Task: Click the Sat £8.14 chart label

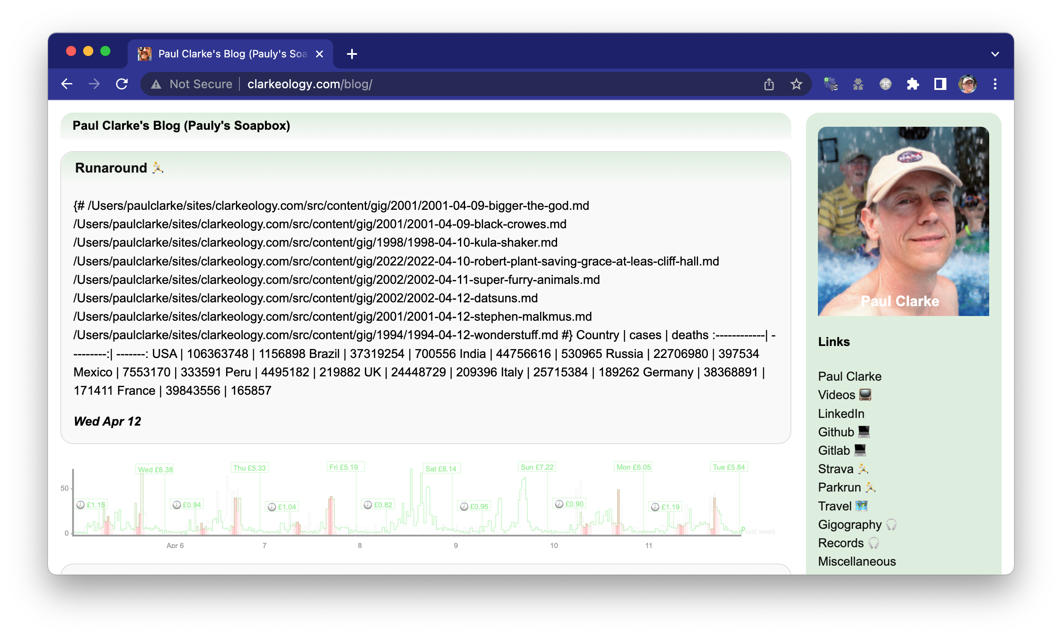Action: pyautogui.click(x=441, y=468)
